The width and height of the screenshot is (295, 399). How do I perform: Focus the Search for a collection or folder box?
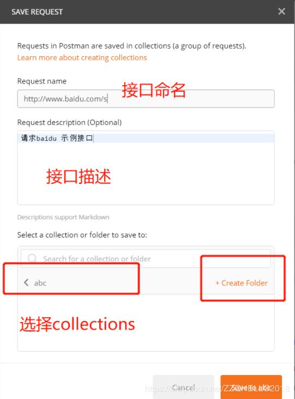click(x=146, y=259)
